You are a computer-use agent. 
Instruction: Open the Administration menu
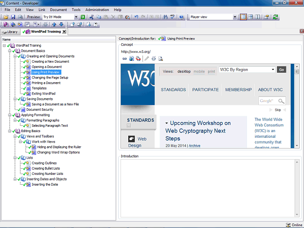97,9
